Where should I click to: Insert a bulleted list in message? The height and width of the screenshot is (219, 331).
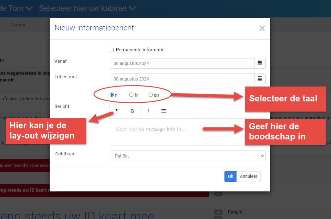point(163,111)
